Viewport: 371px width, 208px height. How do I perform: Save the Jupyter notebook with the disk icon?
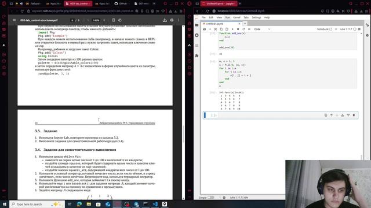(x=205, y=29)
